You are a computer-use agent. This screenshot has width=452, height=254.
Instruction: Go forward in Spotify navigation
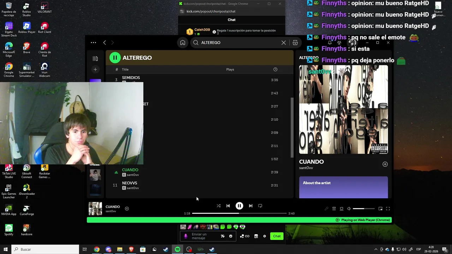pyautogui.click(x=112, y=42)
